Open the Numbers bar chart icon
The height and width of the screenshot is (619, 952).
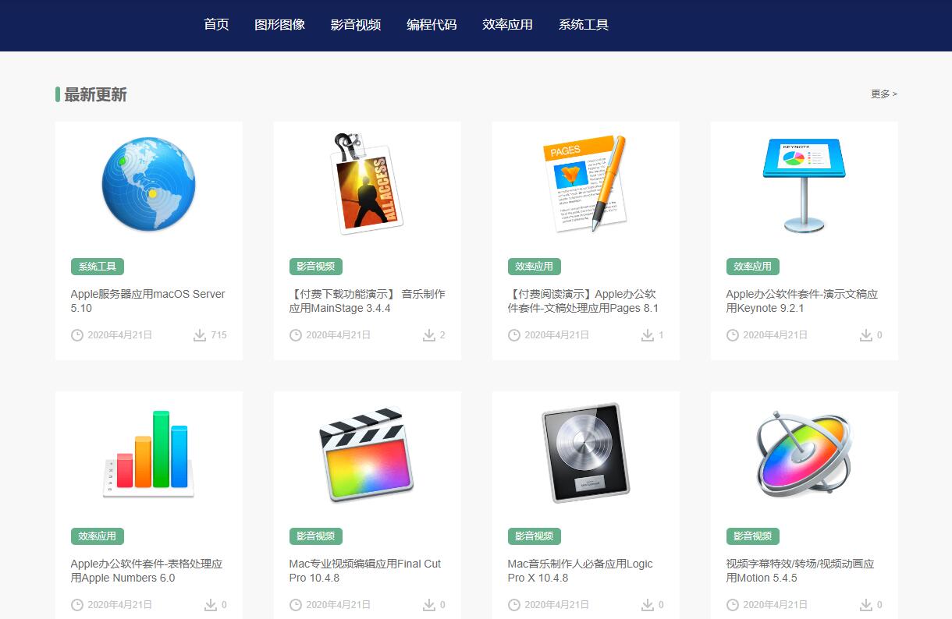pyautogui.click(x=148, y=454)
